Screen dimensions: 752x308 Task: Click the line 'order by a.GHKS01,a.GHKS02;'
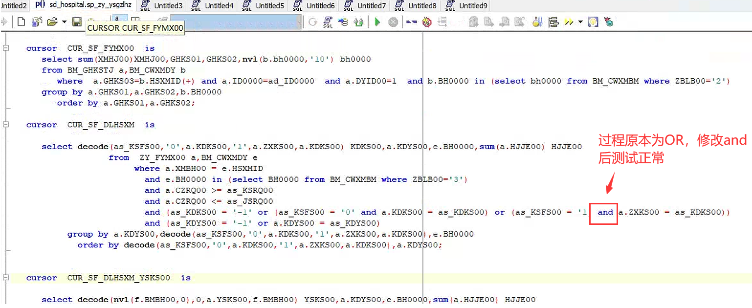(126, 103)
